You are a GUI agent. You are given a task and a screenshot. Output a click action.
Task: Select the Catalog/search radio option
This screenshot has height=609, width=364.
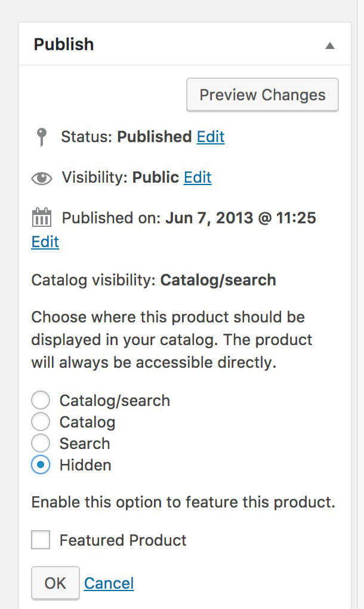(40, 400)
